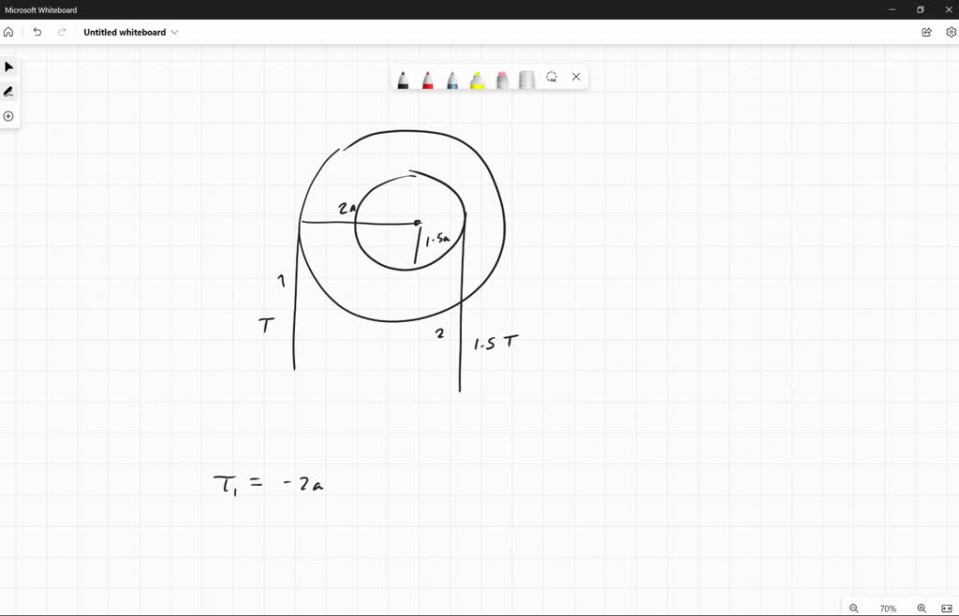Open the lasso select tool

pos(552,77)
